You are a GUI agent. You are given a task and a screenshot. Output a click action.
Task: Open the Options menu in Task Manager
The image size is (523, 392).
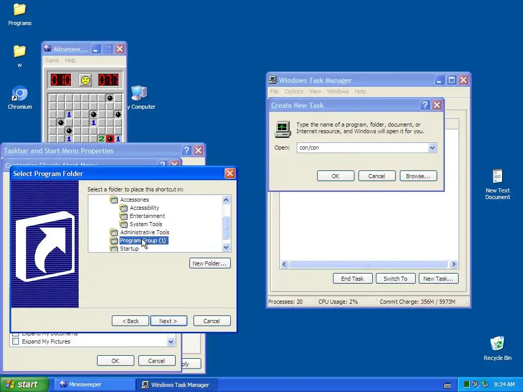click(x=294, y=91)
